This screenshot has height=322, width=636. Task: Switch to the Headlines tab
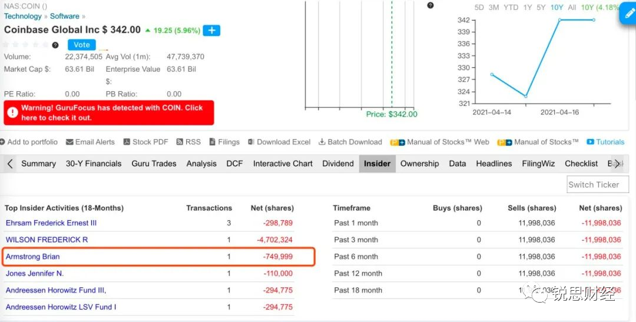click(494, 164)
